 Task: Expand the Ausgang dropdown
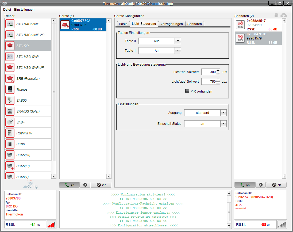point(223,113)
